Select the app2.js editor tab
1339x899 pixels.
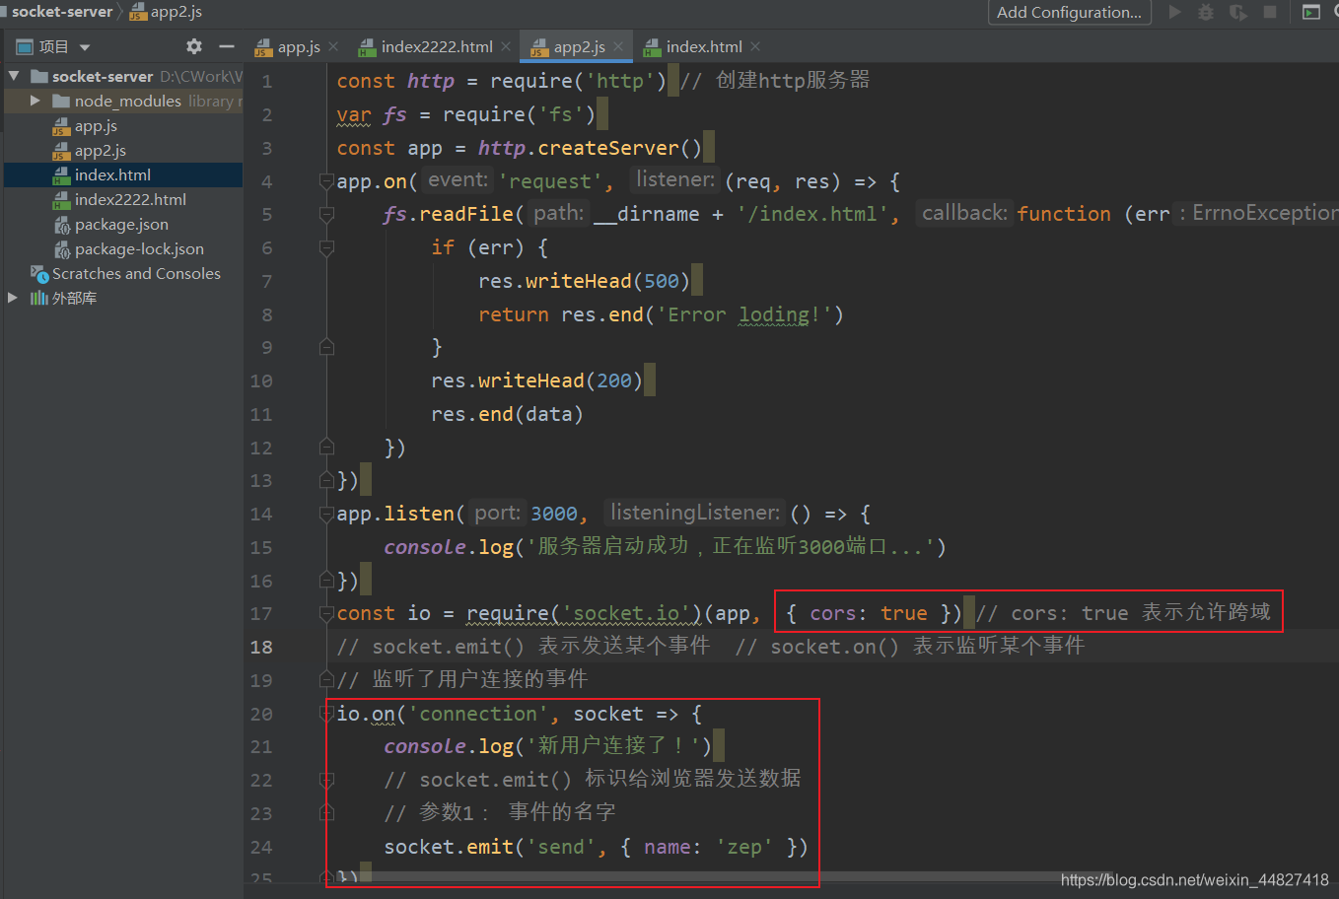(x=579, y=46)
